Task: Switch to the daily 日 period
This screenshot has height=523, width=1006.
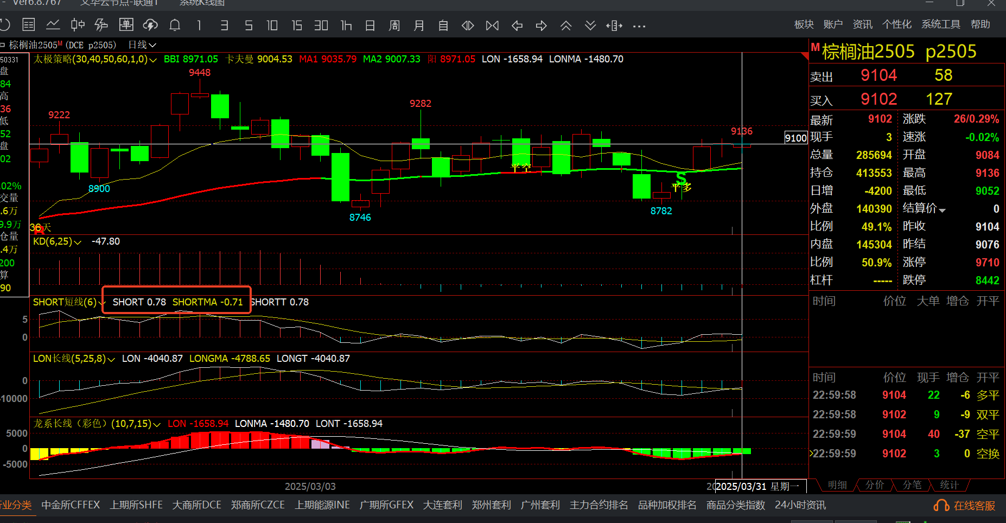Action: click(370, 25)
